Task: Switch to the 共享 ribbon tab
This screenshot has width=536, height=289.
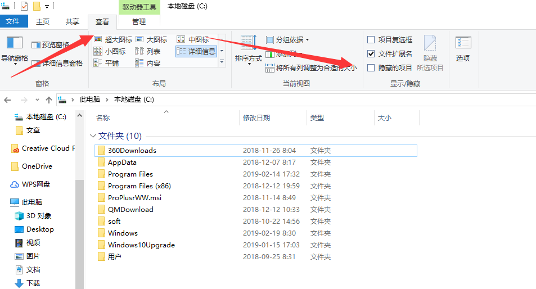Action: [x=72, y=21]
